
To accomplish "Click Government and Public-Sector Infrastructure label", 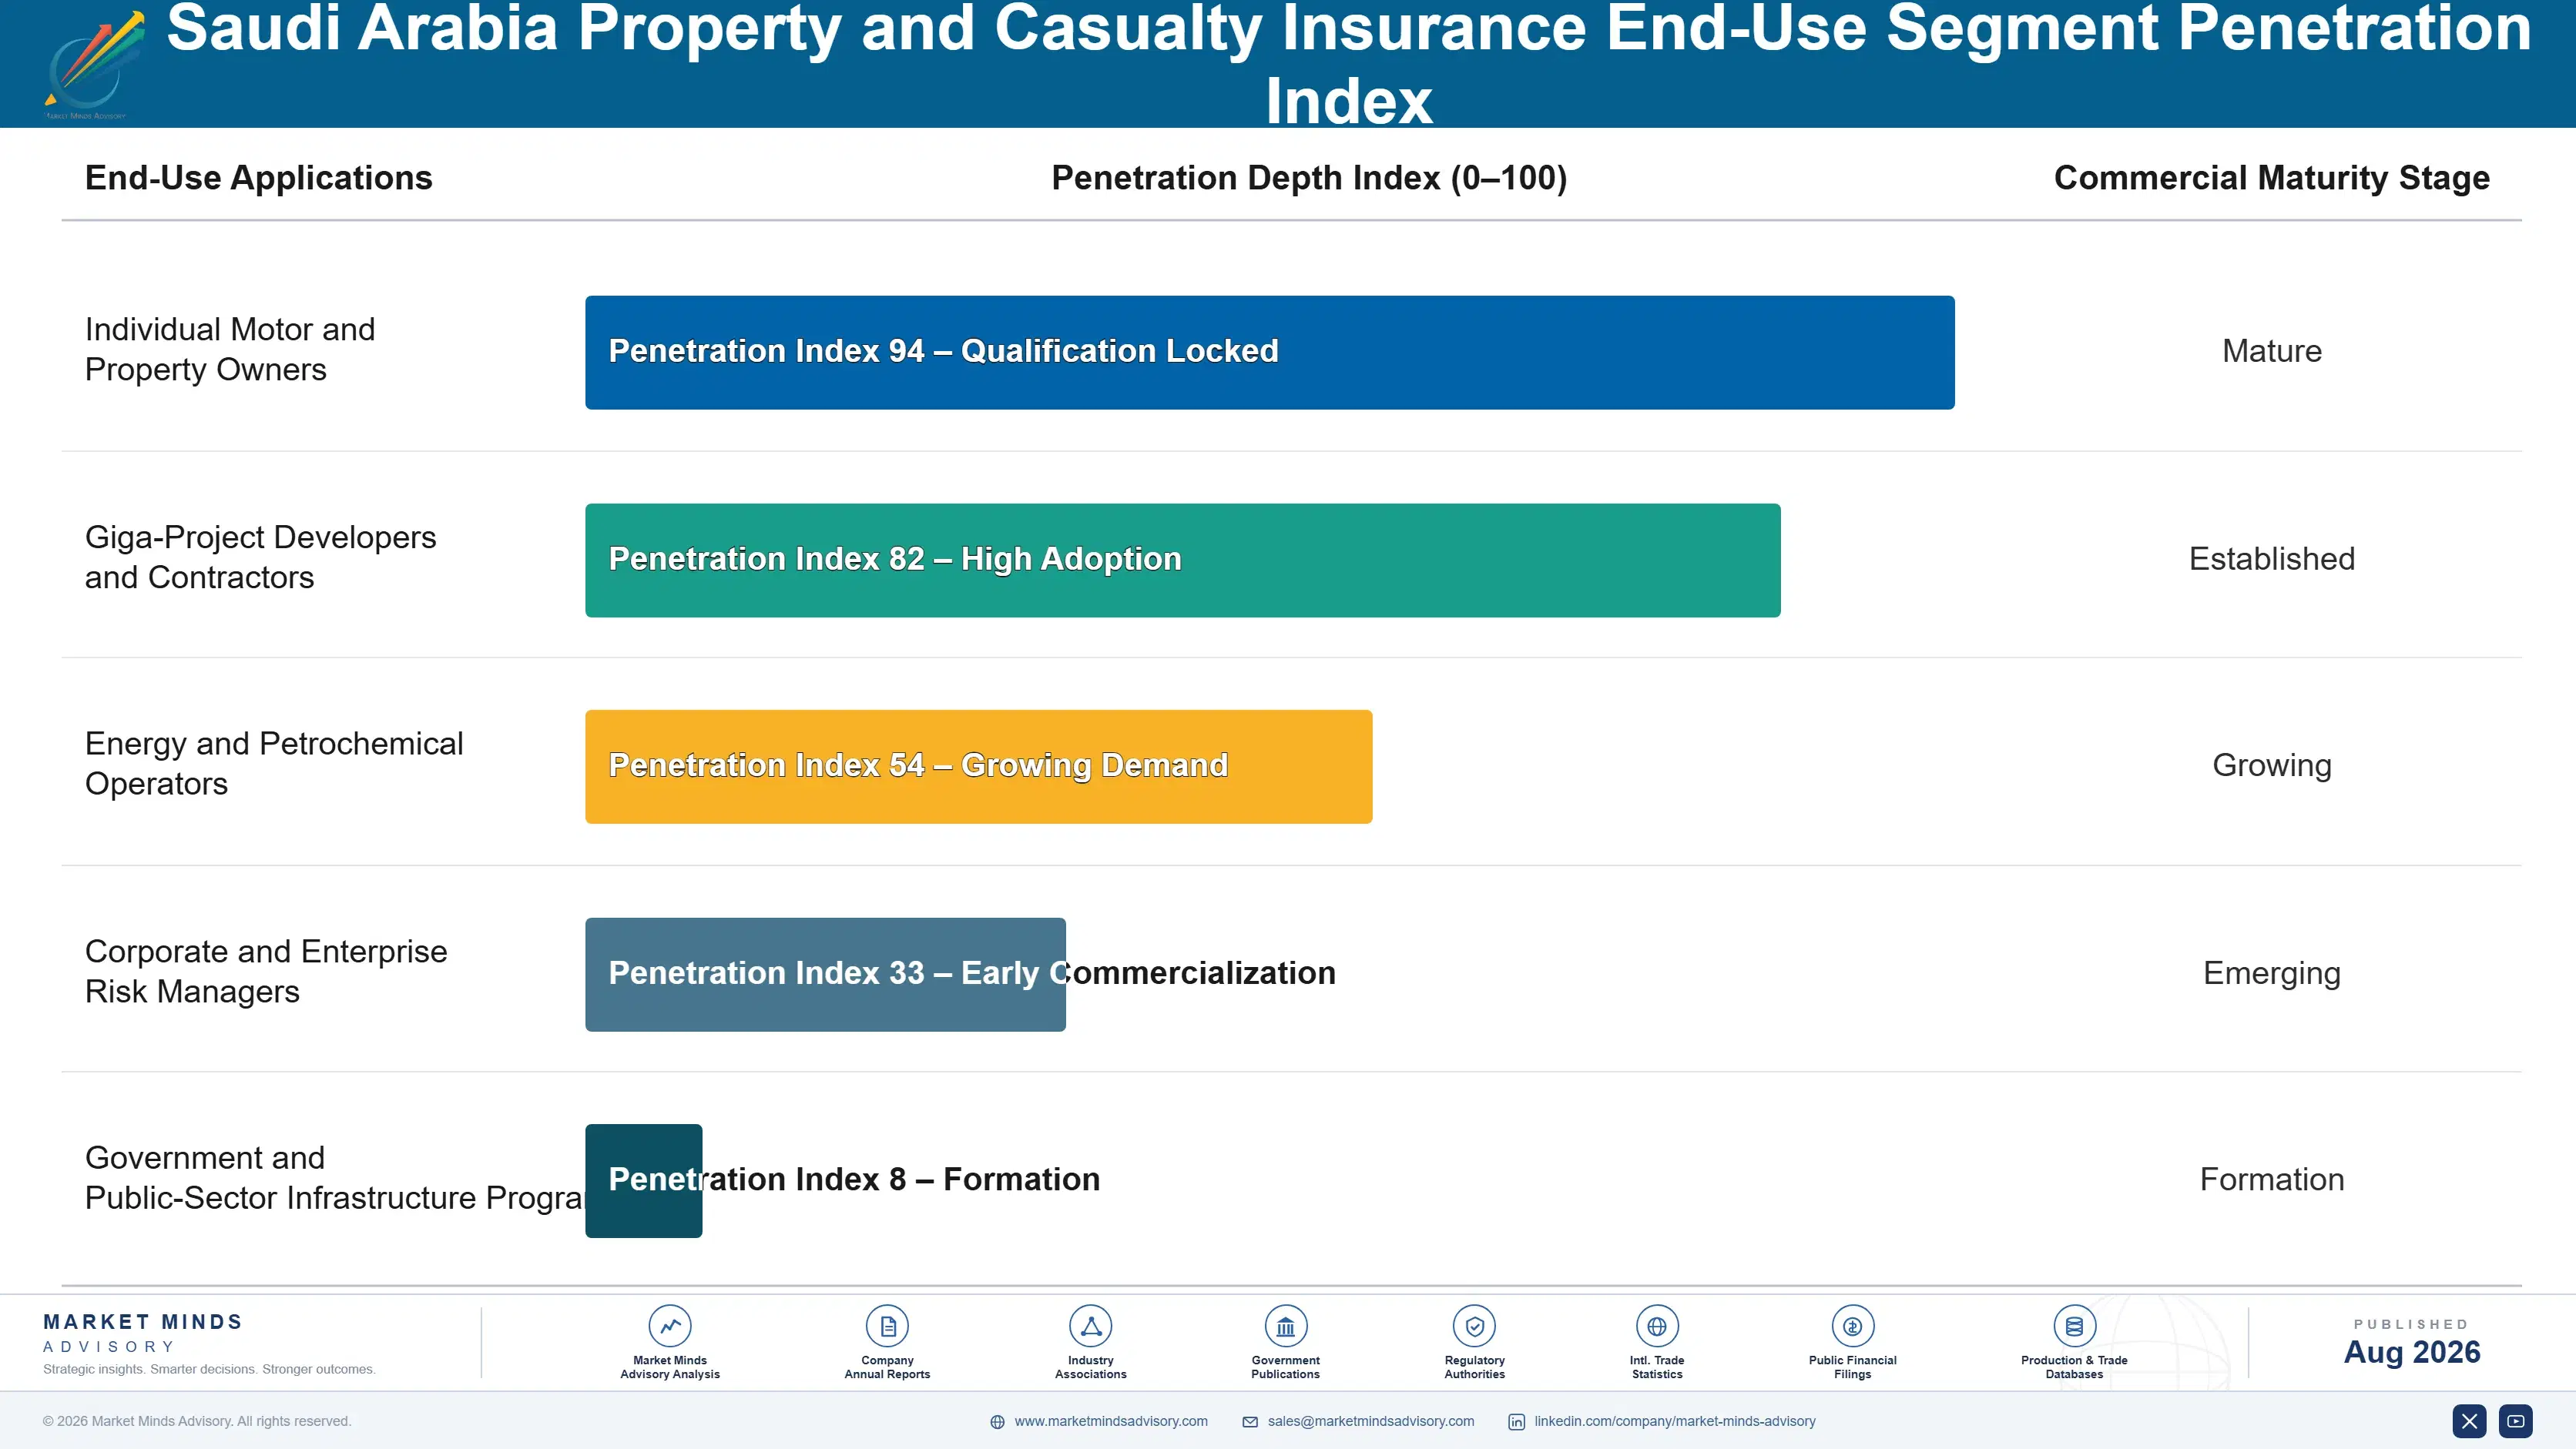I will click(x=334, y=1177).
